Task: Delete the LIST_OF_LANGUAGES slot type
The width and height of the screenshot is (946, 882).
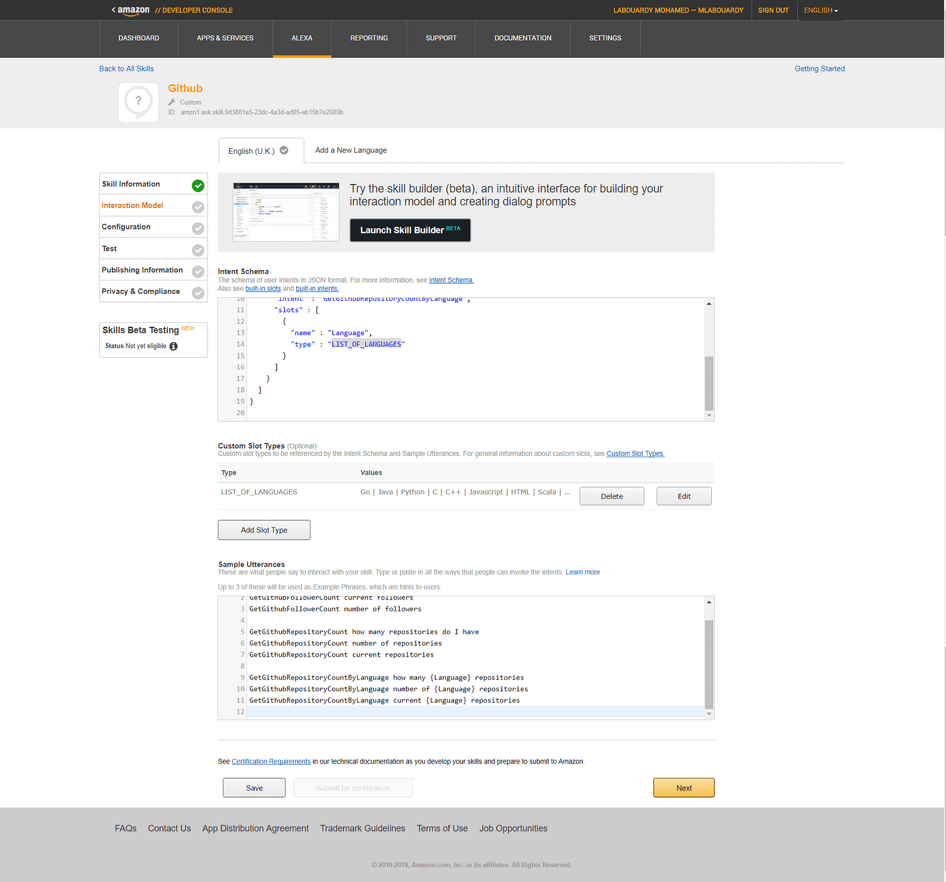Action: [x=612, y=497]
